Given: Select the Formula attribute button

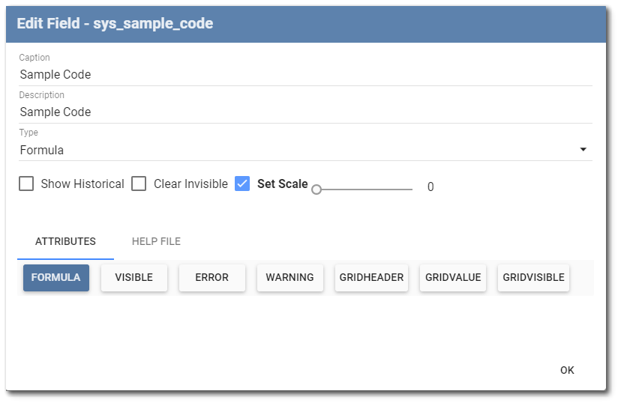Looking at the screenshot, I should click(56, 277).
